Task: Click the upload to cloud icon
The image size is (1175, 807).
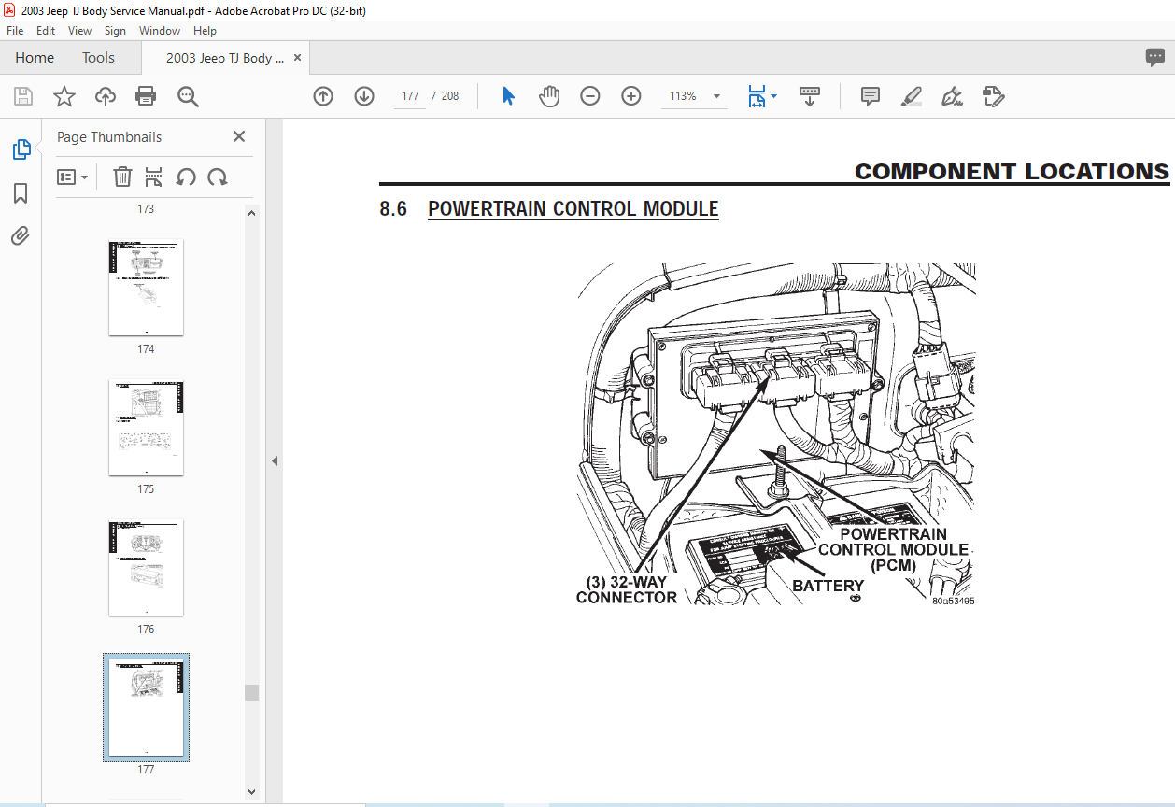Action: pos(106,96)
